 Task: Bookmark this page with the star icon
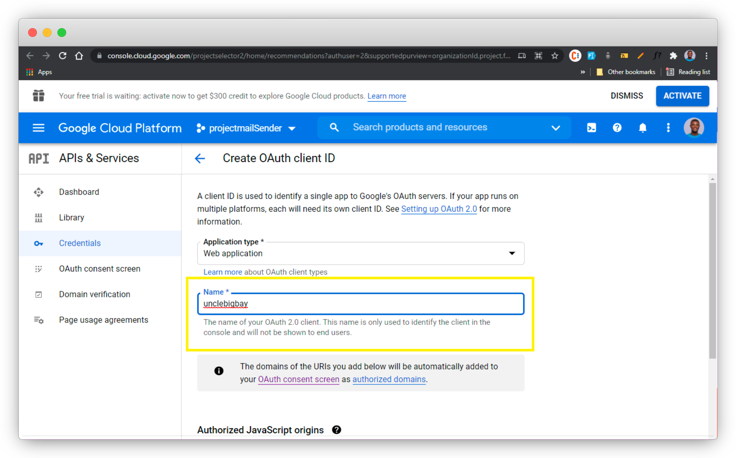click(555, 56)
